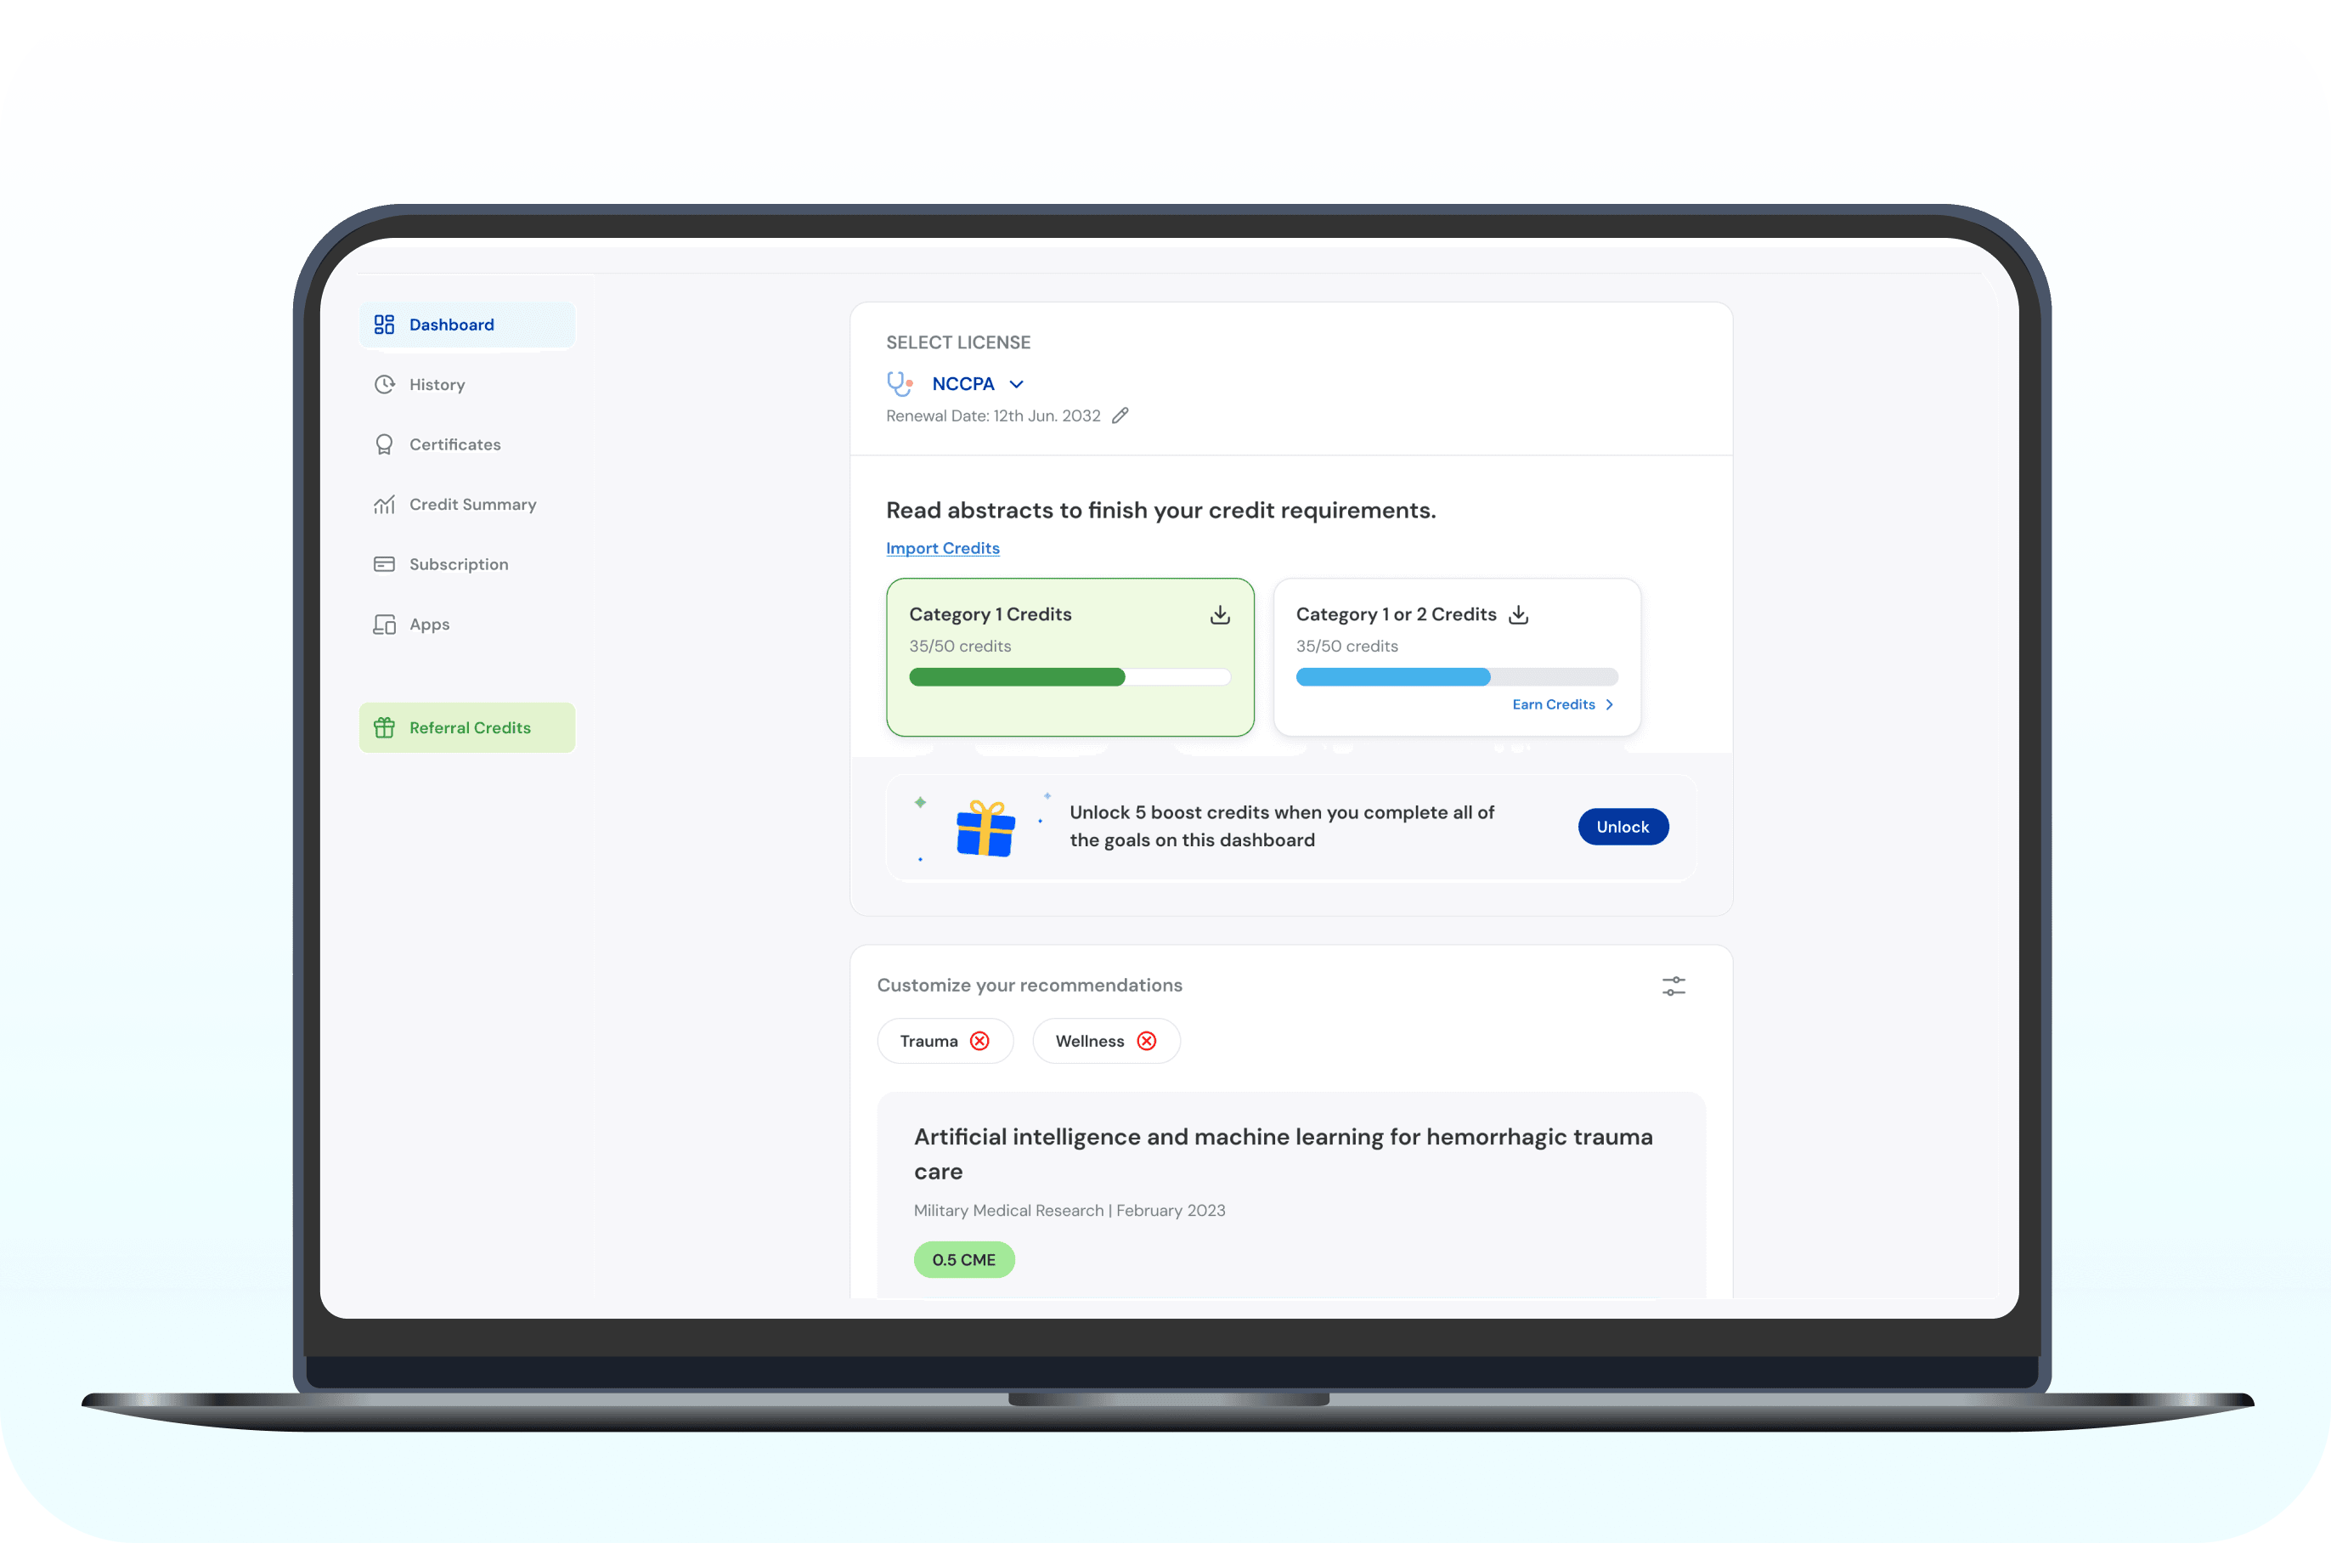
Task: Download Category 1 or 2 Credits report
Action: (1519, 615)
